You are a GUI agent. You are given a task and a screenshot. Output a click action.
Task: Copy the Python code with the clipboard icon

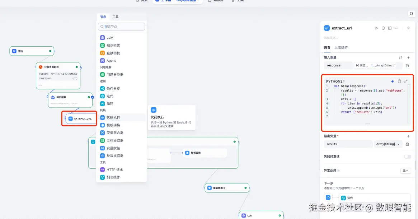coord(399,81)
